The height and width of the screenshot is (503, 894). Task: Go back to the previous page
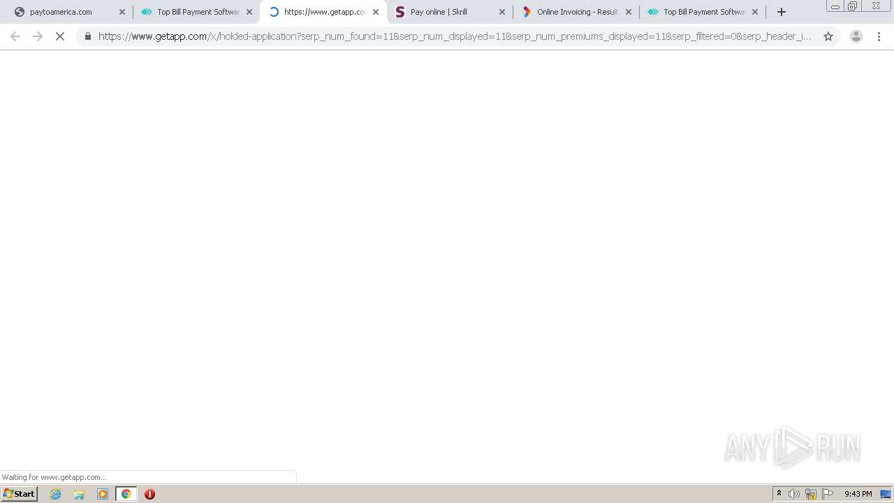[15, 36]
